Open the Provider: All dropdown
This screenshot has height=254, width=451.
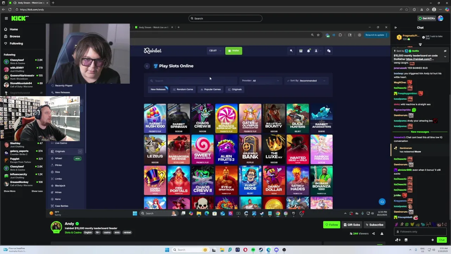[261, 81]
